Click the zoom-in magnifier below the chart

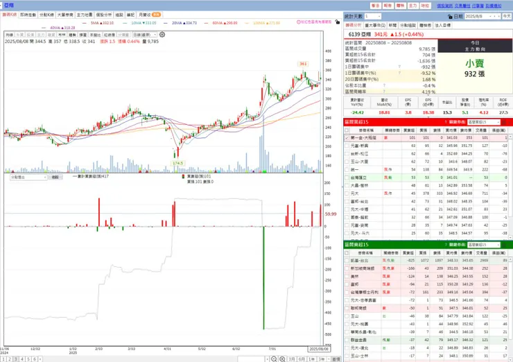point(282,359)
